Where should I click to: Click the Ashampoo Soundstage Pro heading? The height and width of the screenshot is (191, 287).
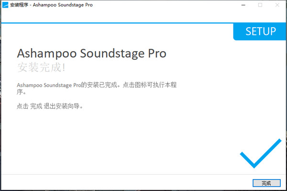pos(91,53)
